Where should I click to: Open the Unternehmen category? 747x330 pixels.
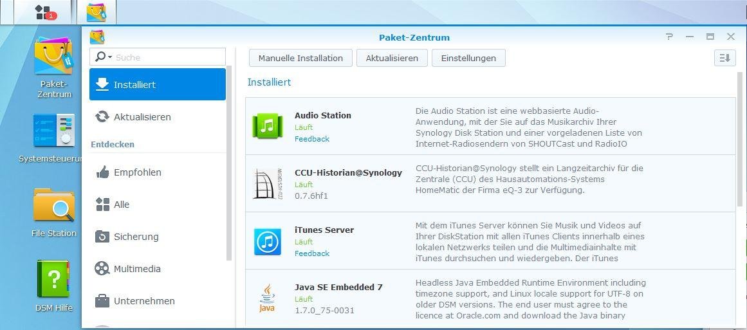point(158,301)
